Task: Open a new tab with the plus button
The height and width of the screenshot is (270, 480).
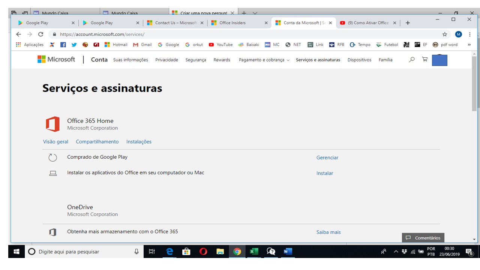Action: pyautogui.click(x=408, y=23)
